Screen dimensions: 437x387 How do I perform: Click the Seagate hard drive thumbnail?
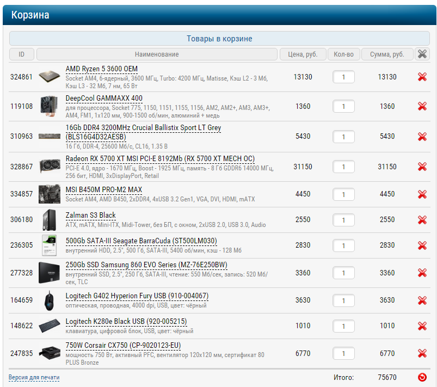pos(49,245)
